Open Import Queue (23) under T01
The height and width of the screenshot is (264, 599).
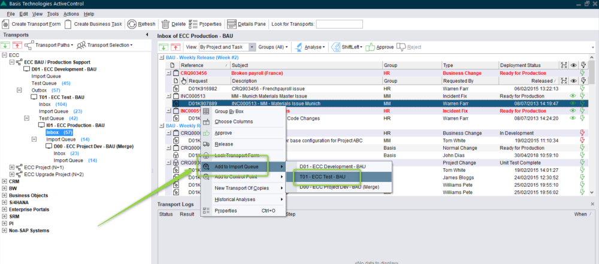tap(60, 111)
